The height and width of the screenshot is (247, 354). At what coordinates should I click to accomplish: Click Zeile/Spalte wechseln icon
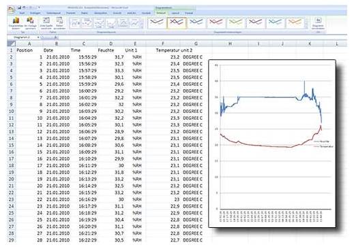tap(46, 23)
